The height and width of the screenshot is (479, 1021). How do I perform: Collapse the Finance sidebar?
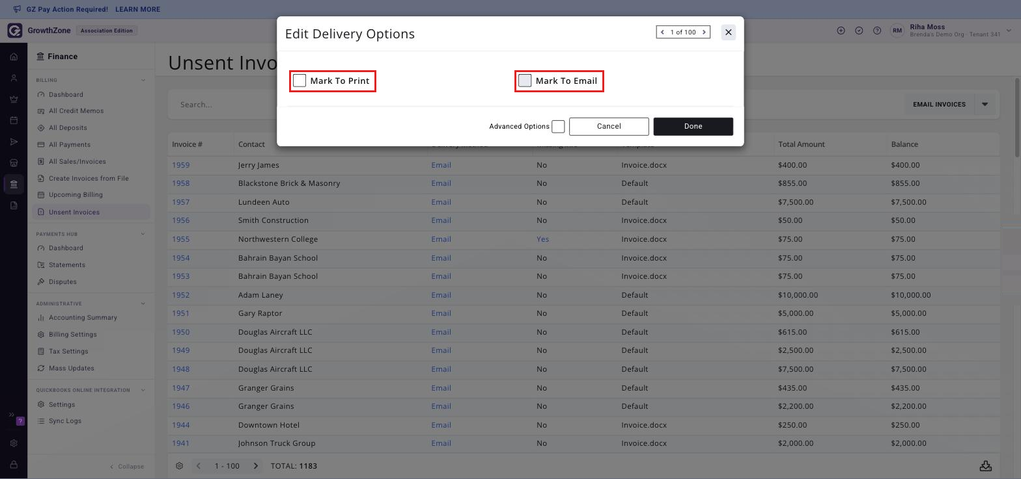pos(127,467)
